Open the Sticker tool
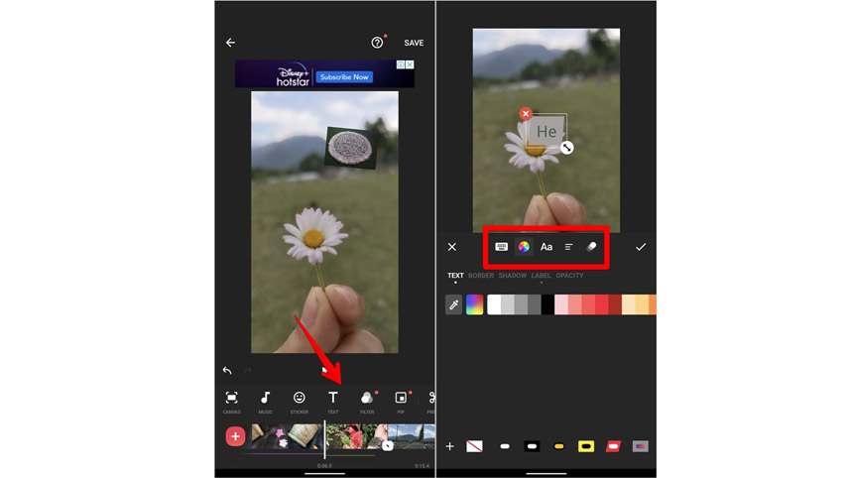Screen dimensions: 849x478 point(299,402)
